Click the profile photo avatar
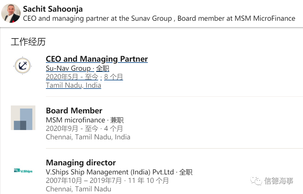 [x=11, y=13]
